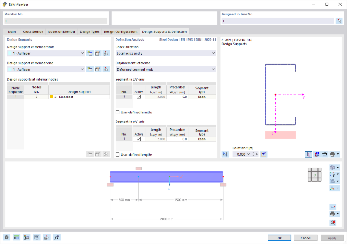Image resolution: width=347 pixels, height=244 pixels.
Task: Click the cyan swatch in the member start dropdown
Action: tap(10, 53)
